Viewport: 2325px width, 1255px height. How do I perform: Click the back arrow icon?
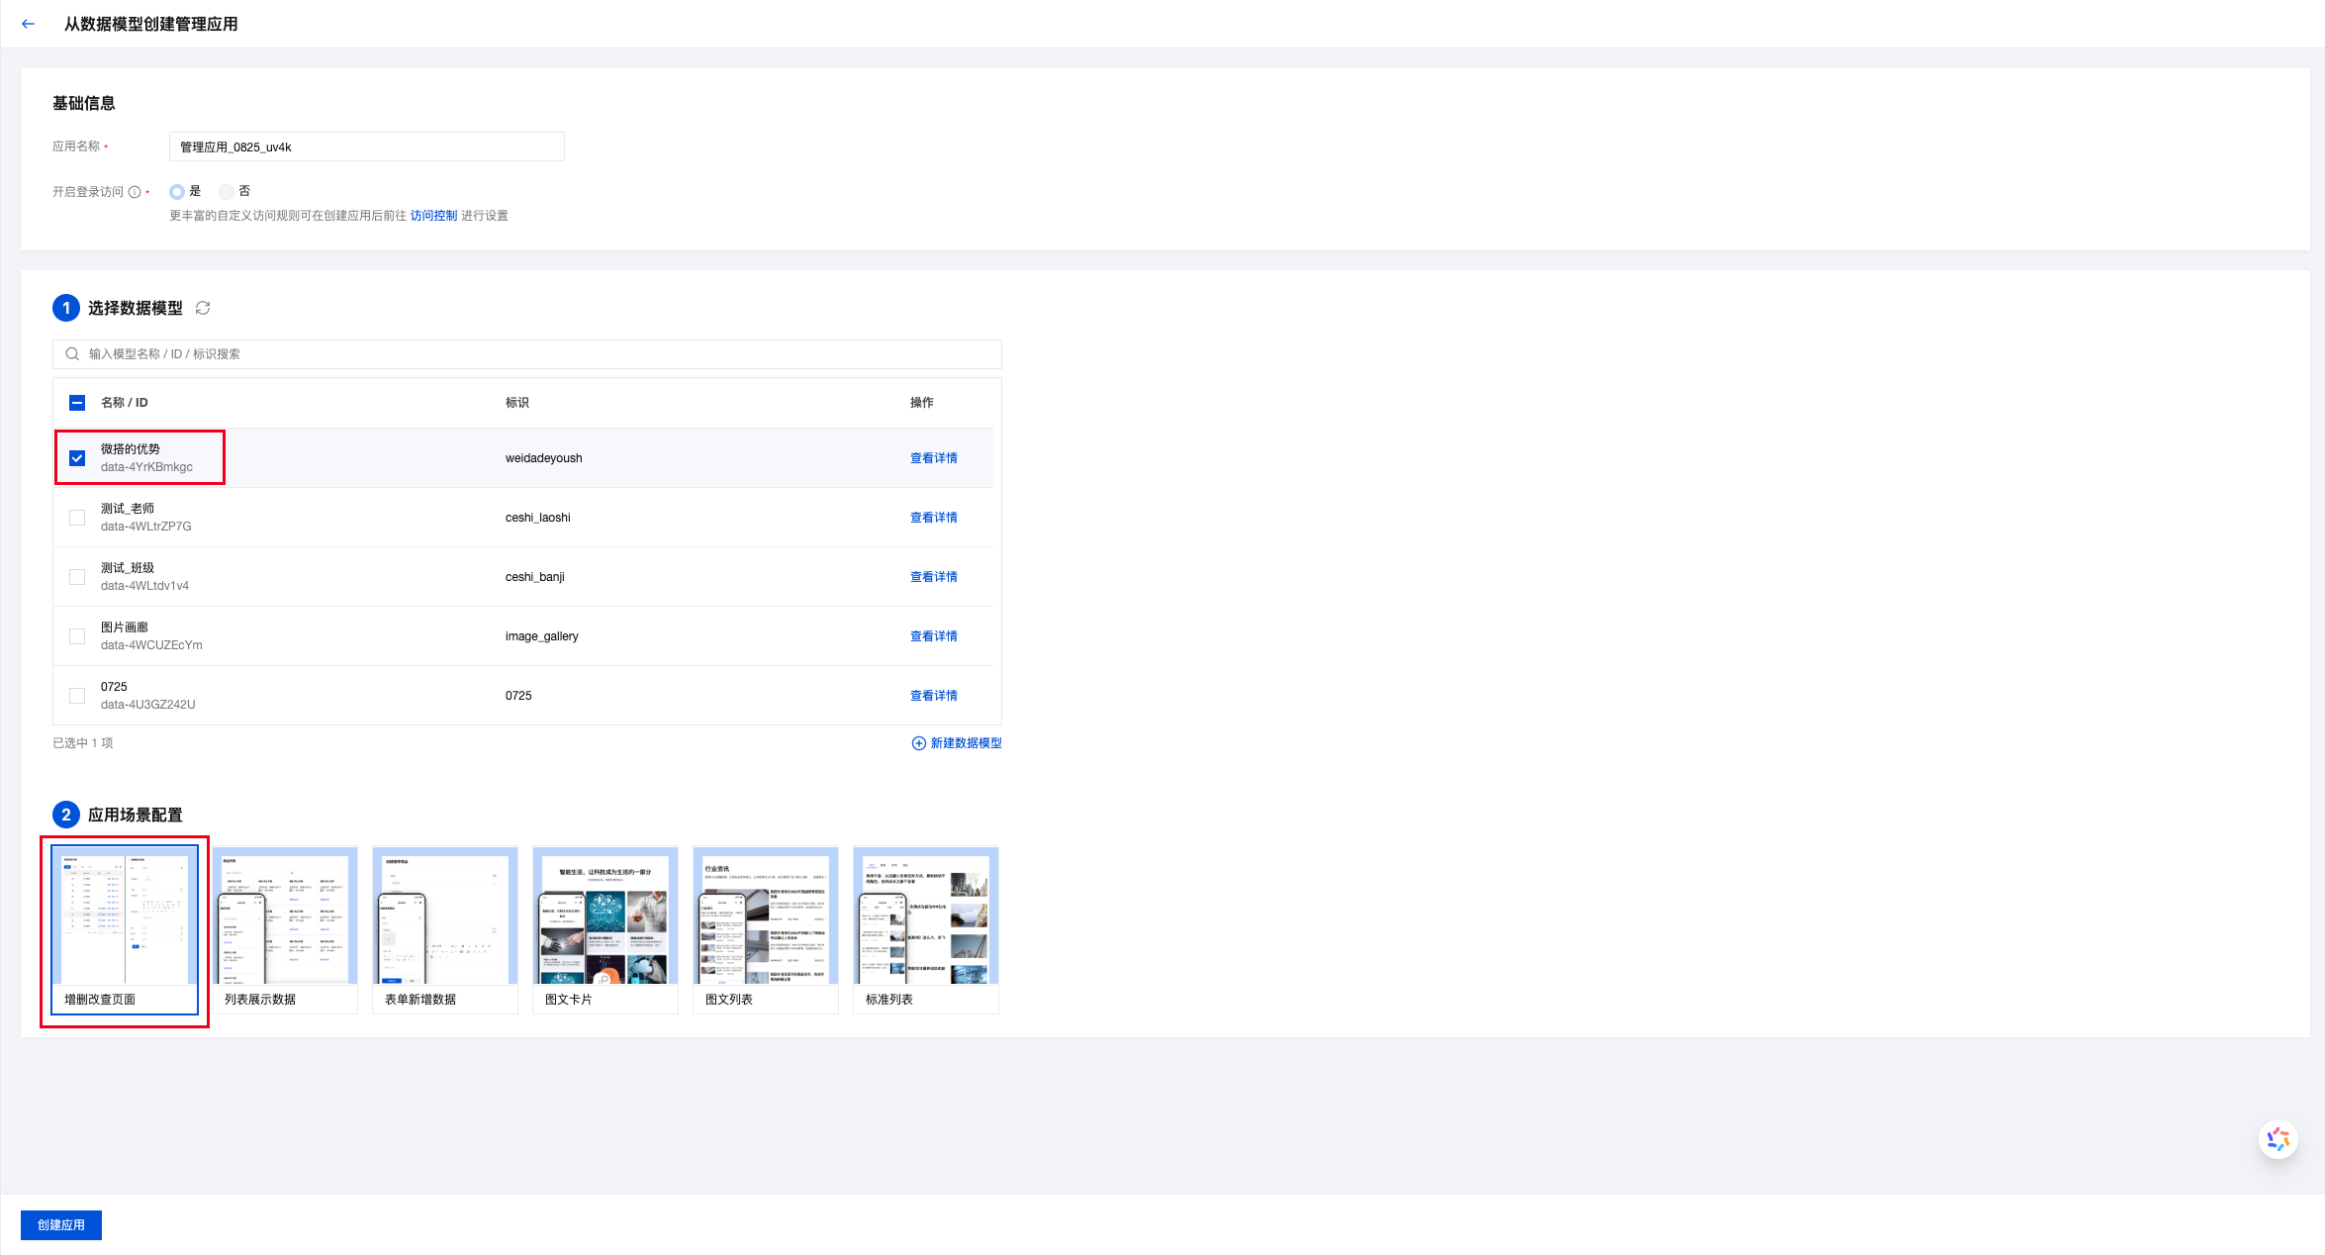28,24
